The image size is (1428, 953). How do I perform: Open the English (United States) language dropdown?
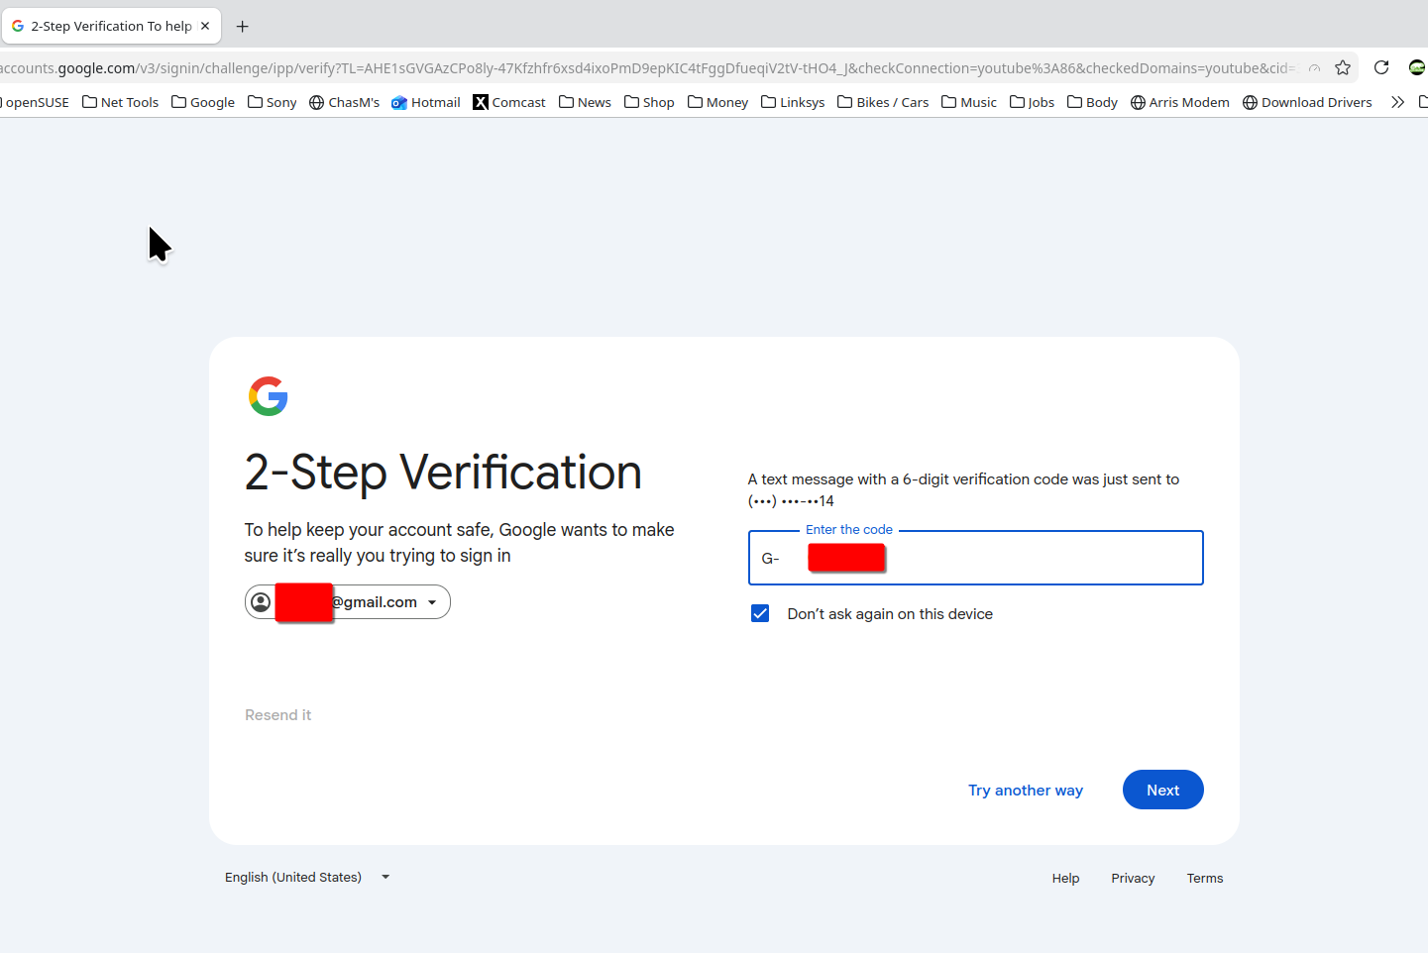pos(307,878)
